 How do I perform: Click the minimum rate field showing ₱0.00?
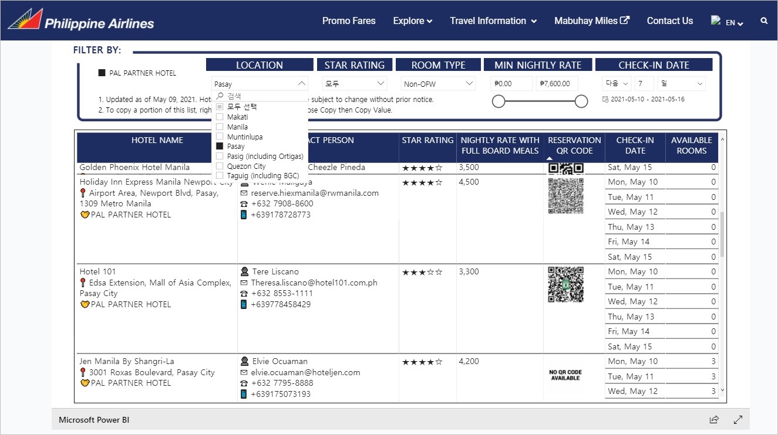click(x=512, y=84)
